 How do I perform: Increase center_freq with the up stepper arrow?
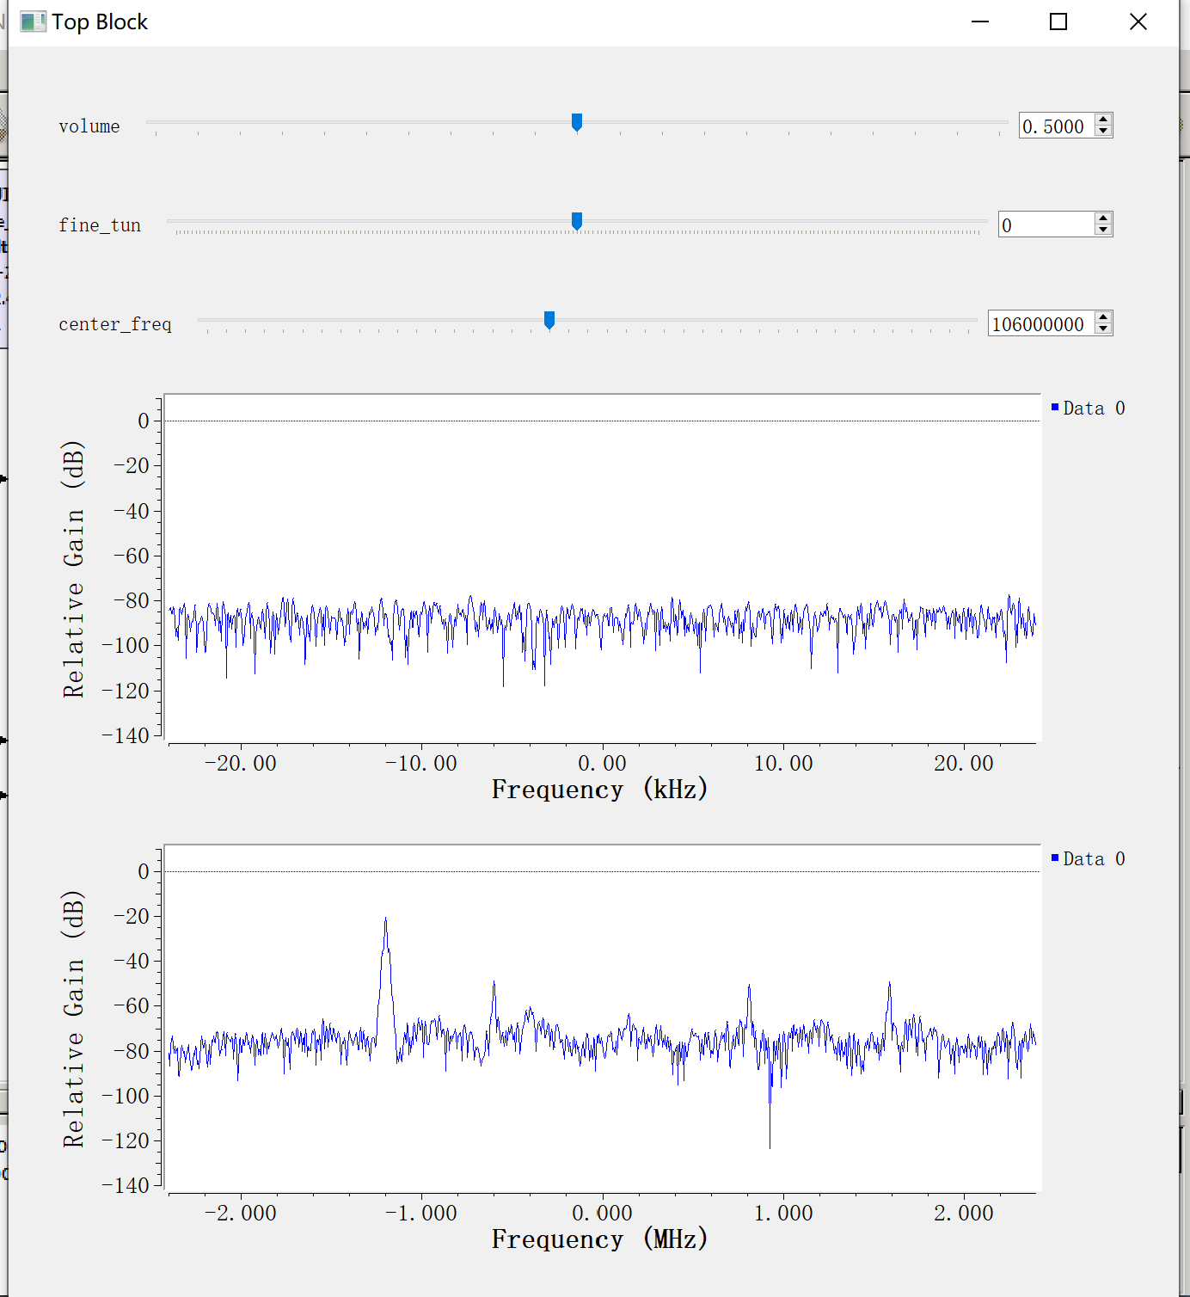click(x=1104, y=317)
